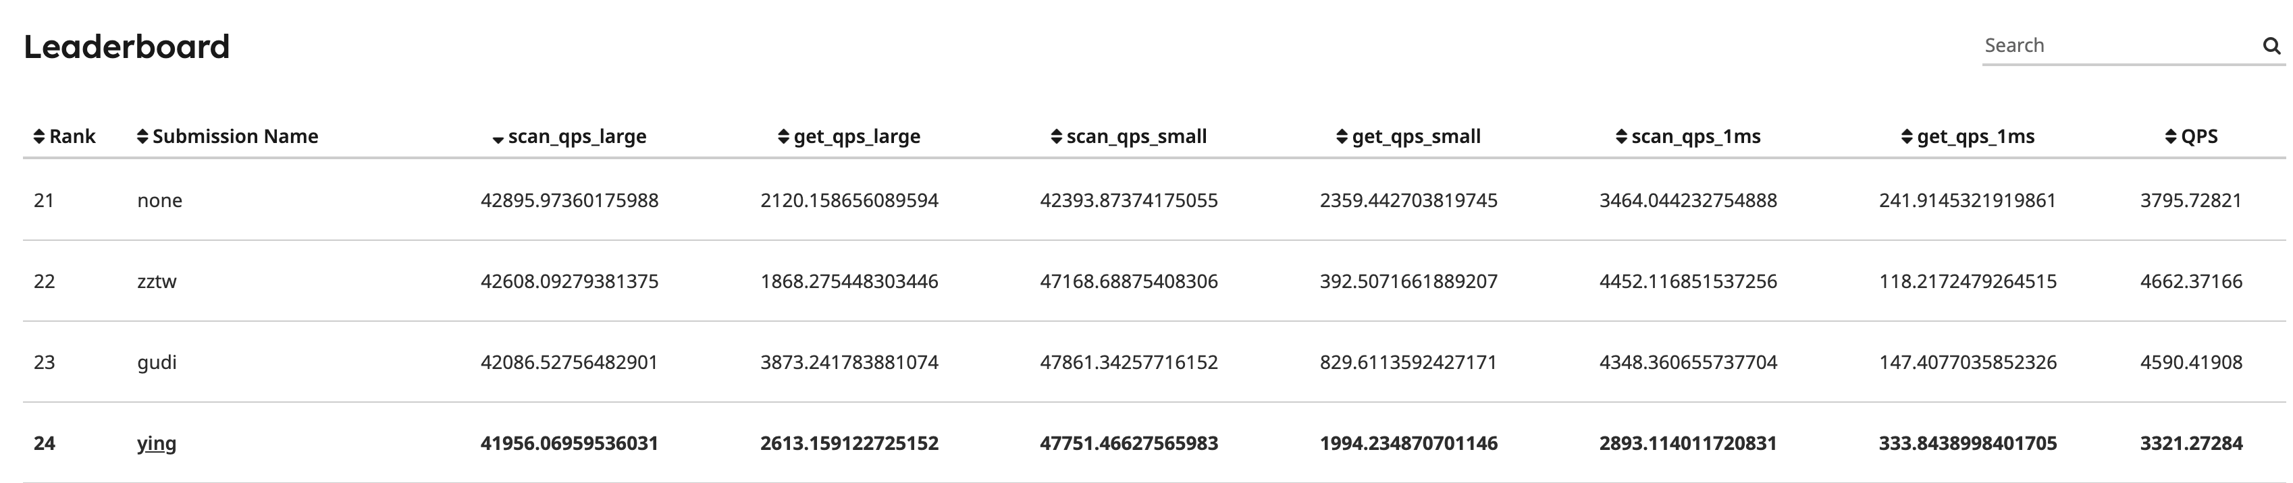Select the zztw submission name cell

pyautogui.click(x=157, y=281)
